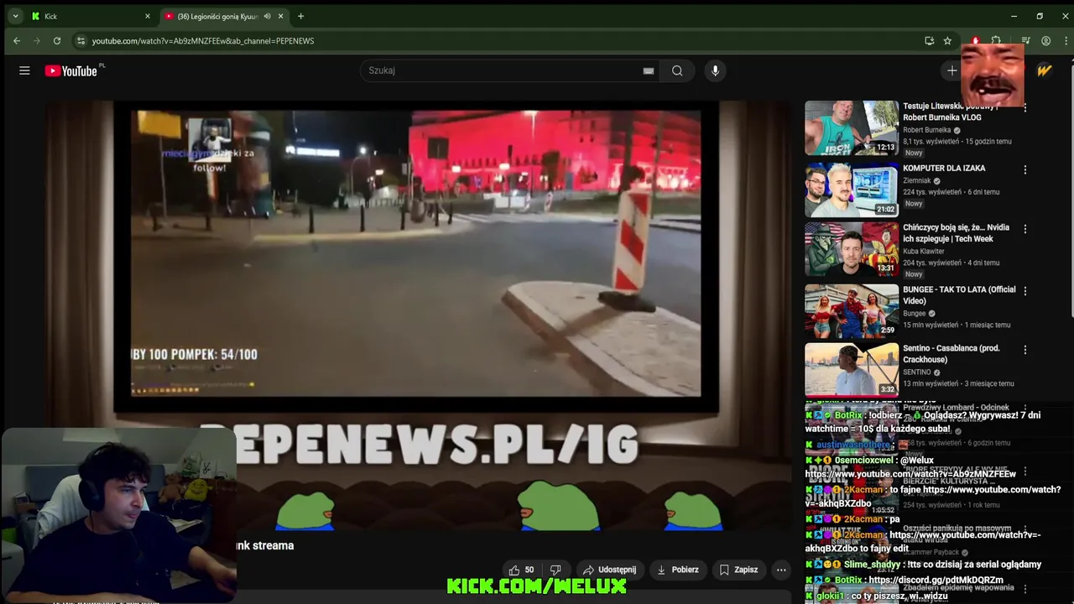Open the on-screen keyboard in search box
The image size is (1074, 604).
(648, 70)
